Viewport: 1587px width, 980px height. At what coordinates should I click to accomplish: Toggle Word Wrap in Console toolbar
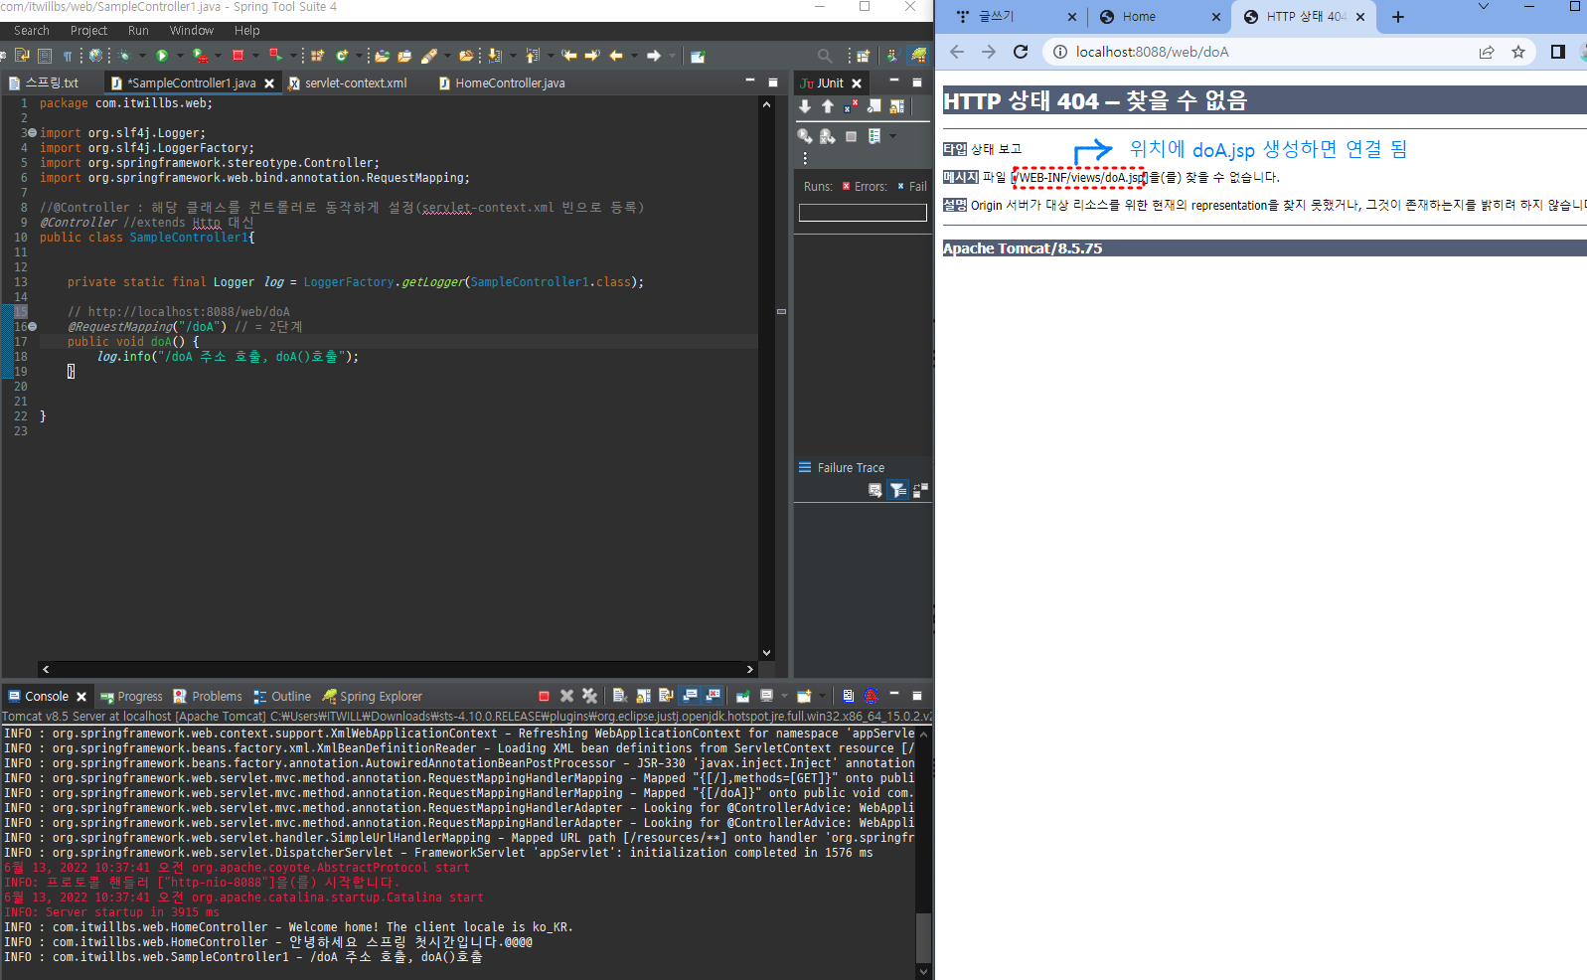[666, 696]
